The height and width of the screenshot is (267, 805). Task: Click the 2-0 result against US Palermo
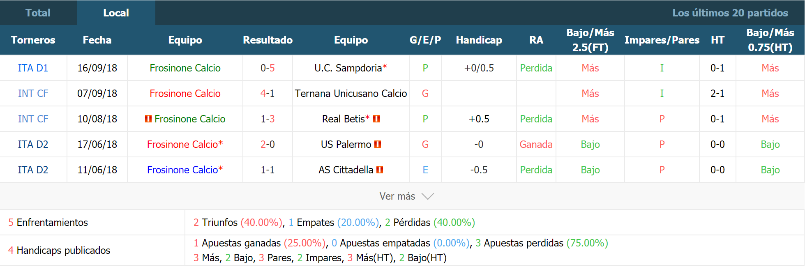pos(268,144)
